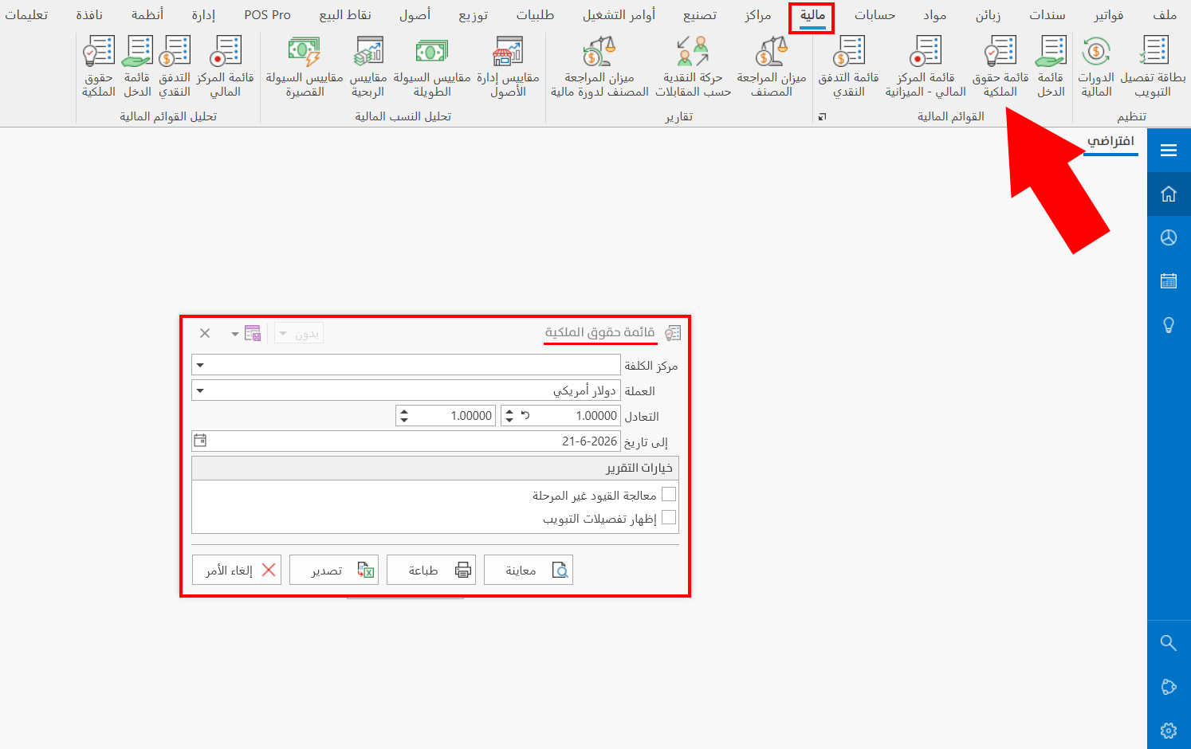Enable إظهار تفصيلات التبويب checkbox
The width and height of the screenshot is (1191, 749).
click(x=669, y=518)
